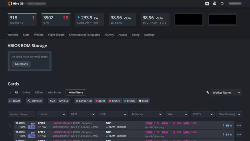Select the checkbox for the GPU 0 row
This screenshot has height=141, width=250.
(9, 126)
